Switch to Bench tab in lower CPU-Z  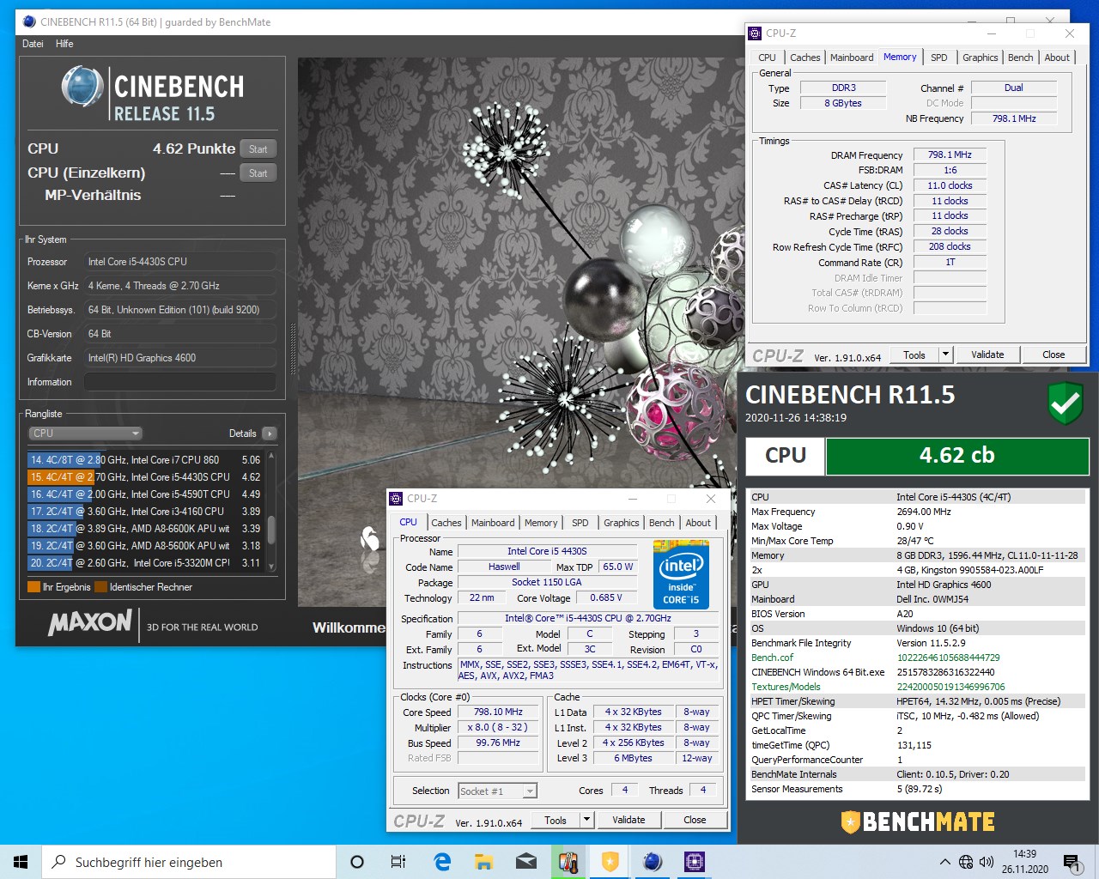pyautogui.click(x=661, y=523)
